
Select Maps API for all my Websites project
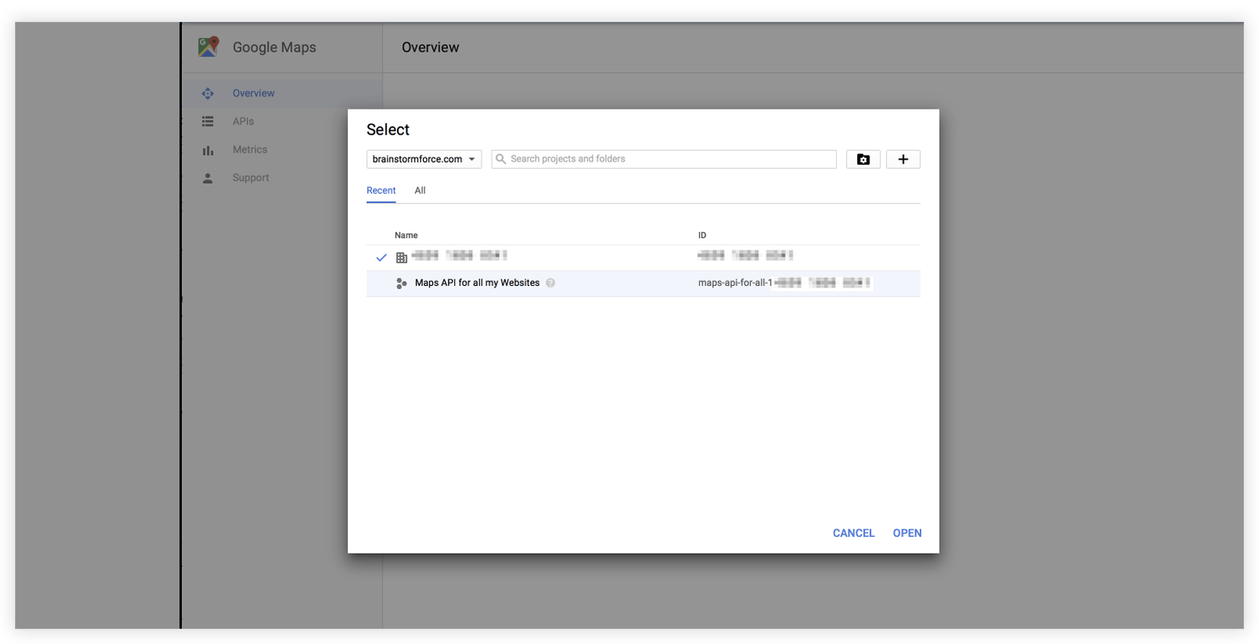[x=477, y=283]
